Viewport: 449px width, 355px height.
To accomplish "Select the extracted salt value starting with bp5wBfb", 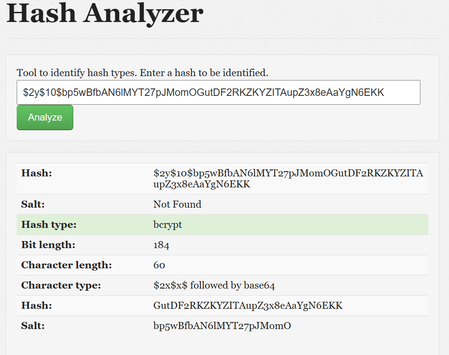I will click(222, 326).
